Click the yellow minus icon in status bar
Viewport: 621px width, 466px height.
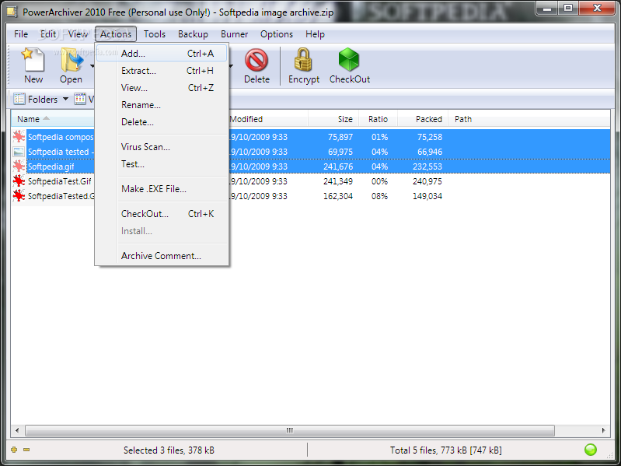pos(26,450)
